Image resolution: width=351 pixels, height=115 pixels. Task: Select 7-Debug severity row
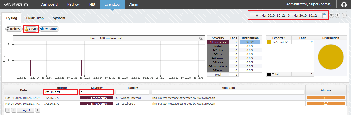click(x=218, y=70)
